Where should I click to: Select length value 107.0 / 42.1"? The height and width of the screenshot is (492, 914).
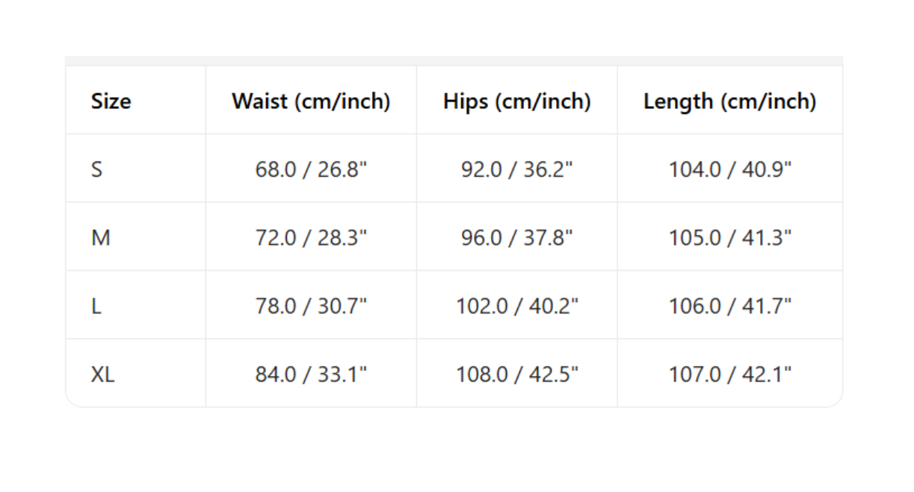pyautogui.click(x=729, y=375)
